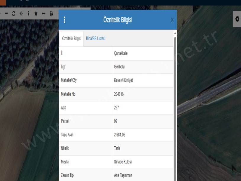
Task: Click the refresh map icon
Action: [13, 14]
